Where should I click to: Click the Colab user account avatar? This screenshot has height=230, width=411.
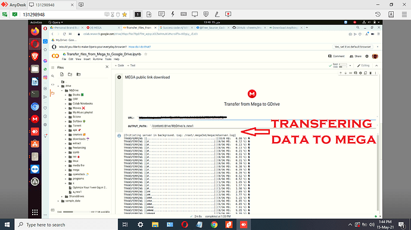click(375, 56)
